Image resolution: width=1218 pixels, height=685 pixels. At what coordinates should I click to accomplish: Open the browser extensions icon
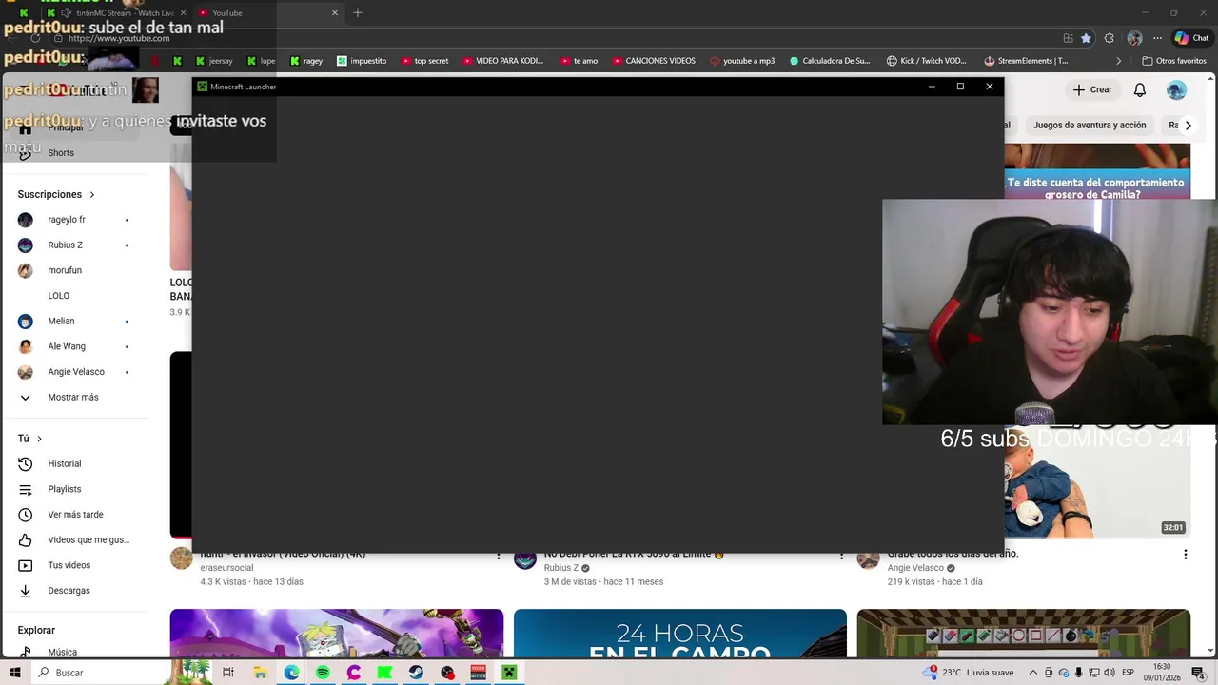[x=1110, y=38]
